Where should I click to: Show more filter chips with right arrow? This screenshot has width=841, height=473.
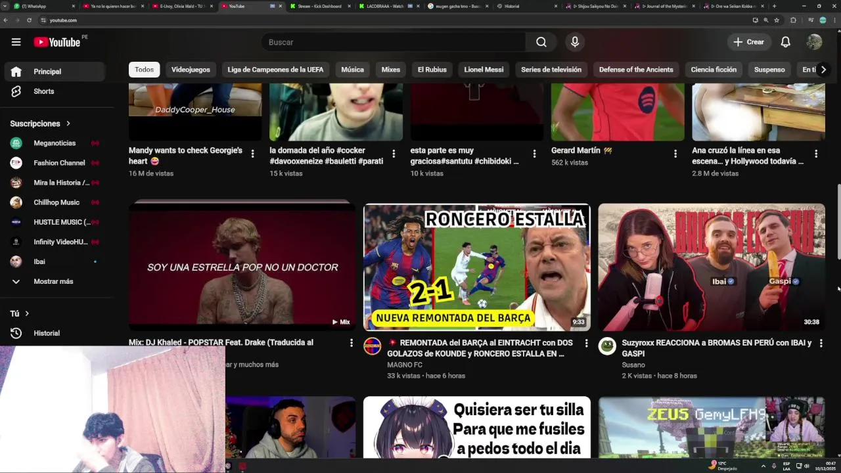[x=823, y=70]
